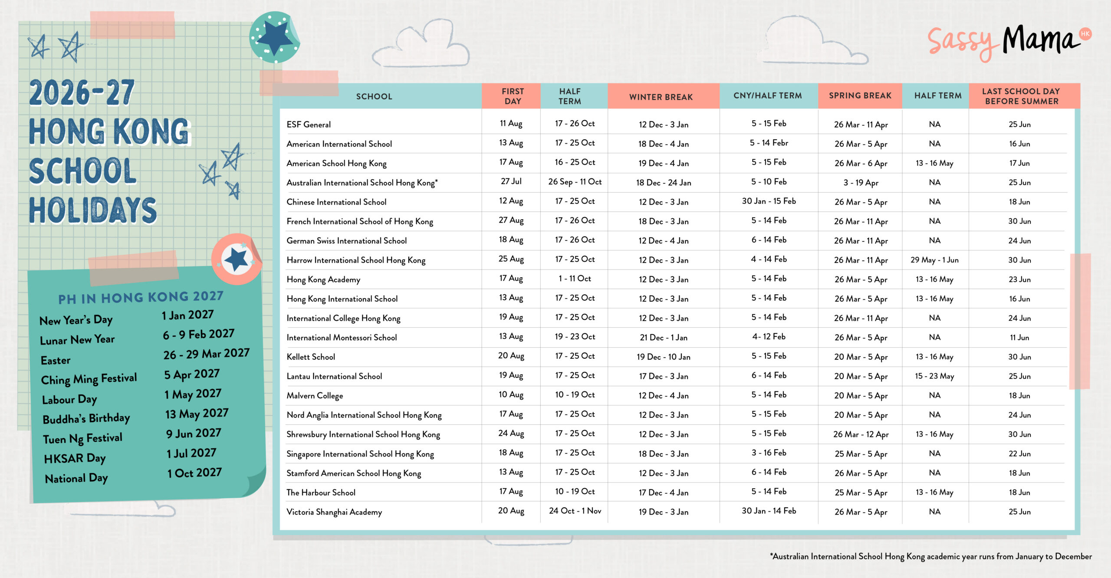Click Lantau's 15 - 23 May half term cell
1111x578 pixels.
934,376
